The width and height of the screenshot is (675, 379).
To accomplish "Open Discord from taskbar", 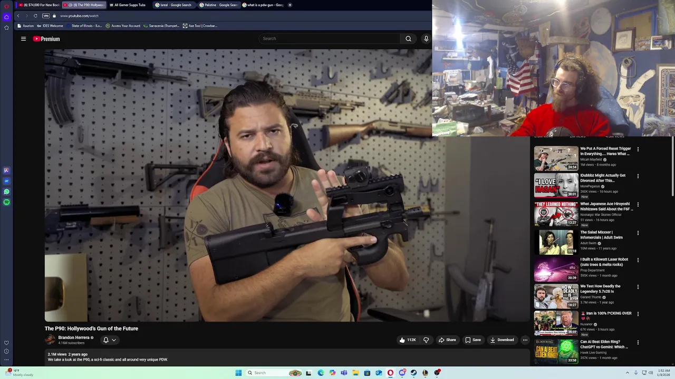I will point(402,373).
